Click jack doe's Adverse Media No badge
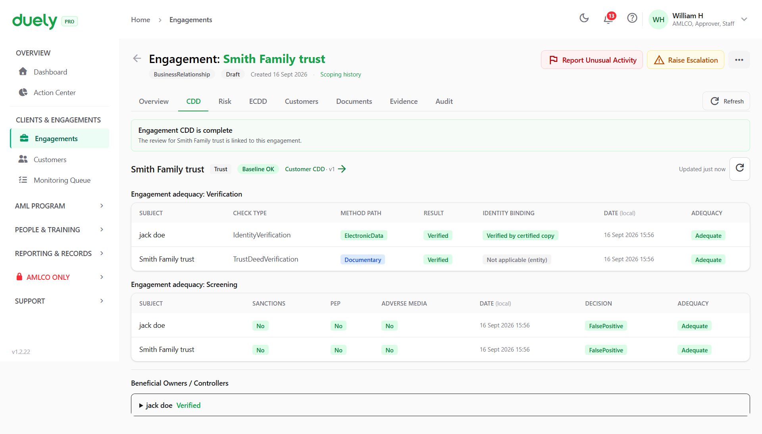The height and width of the screenshot is (434, 762). point(389,326)
